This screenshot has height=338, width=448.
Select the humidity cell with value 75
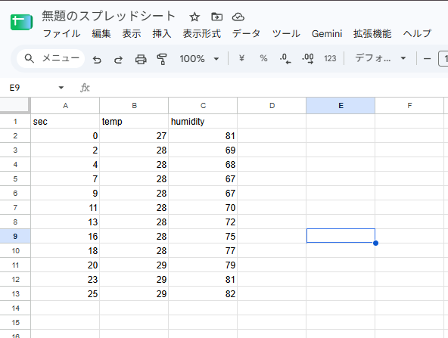[x=203, y=236]
